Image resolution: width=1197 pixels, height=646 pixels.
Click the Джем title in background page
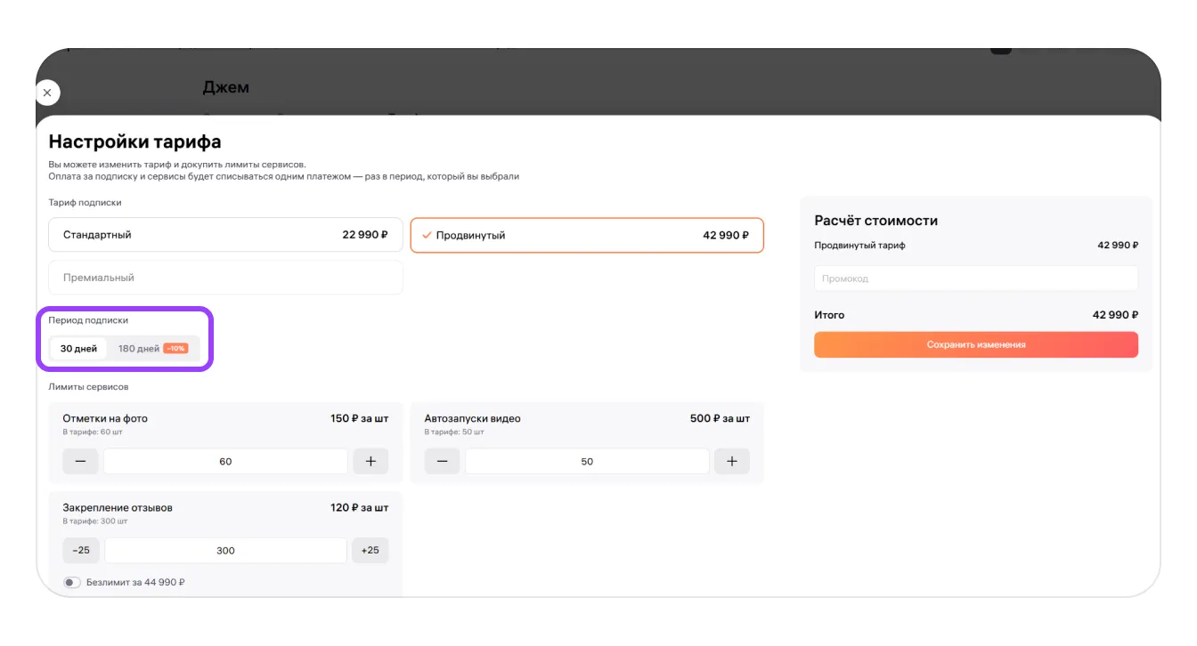point(226,87)
